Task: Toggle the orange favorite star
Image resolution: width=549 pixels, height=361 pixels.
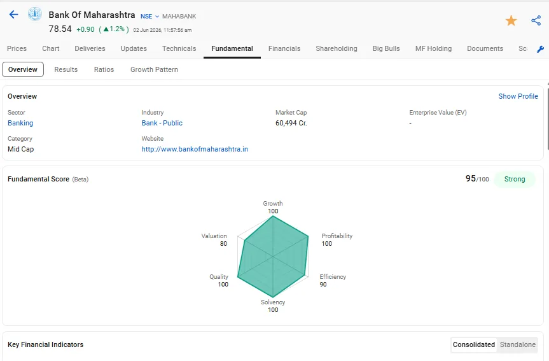Action: pyautogui.click(x=511, y=20)
